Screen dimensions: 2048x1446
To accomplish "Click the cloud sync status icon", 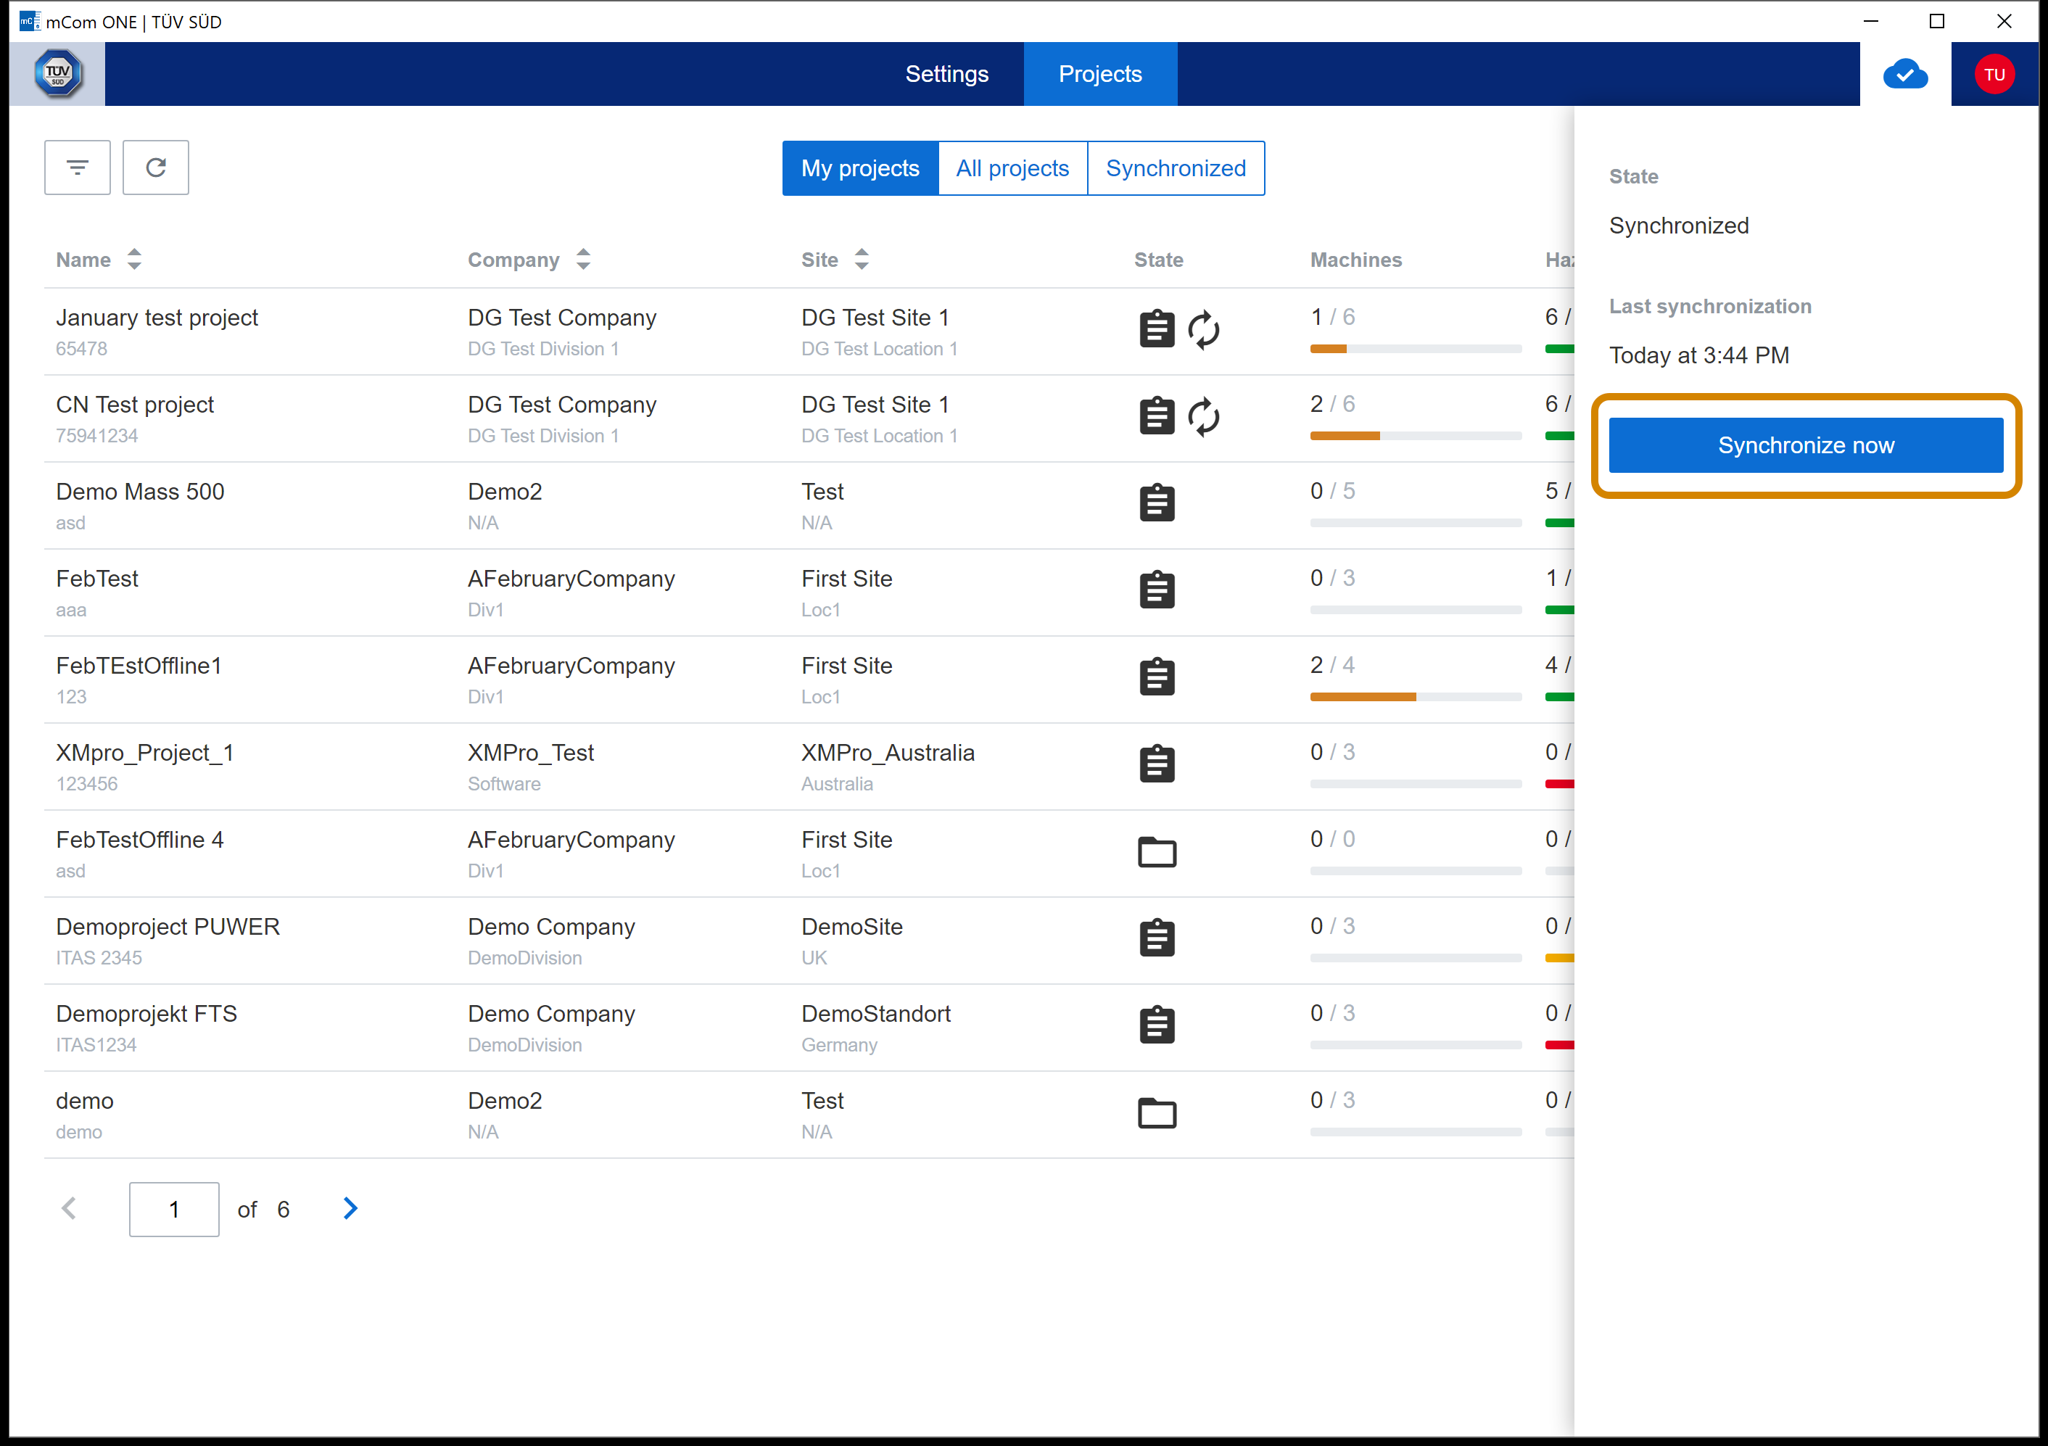I will pyautogui.click(x=1904, y=75).
